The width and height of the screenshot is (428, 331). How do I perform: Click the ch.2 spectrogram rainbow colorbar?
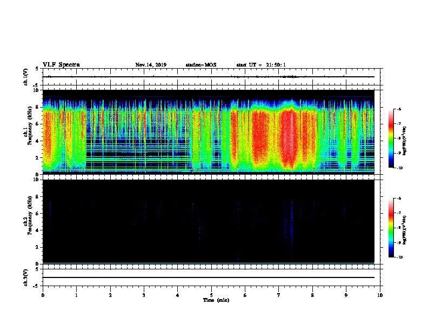tap(391, 228)
